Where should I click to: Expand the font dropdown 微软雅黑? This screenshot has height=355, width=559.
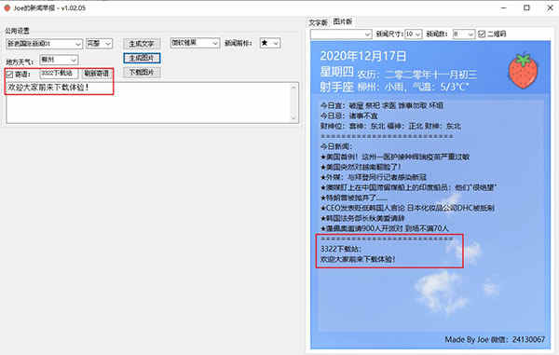pos(195,43)
